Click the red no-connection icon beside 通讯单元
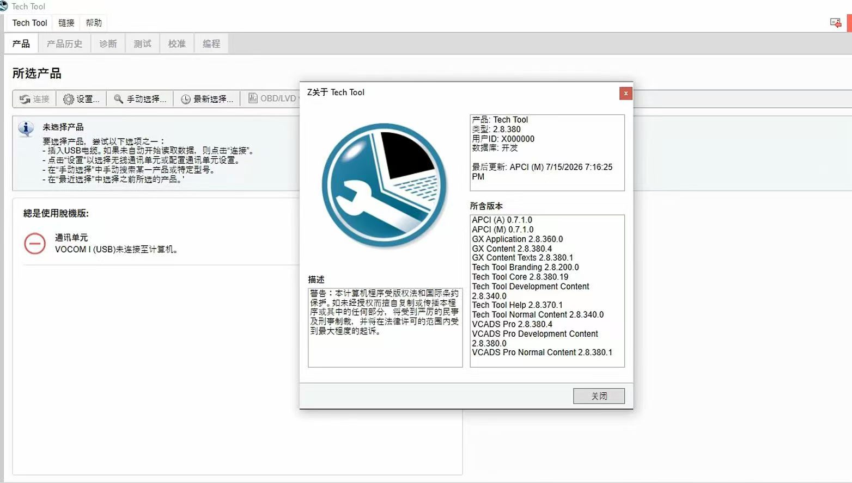852x483 pixels. click(35, 243)
